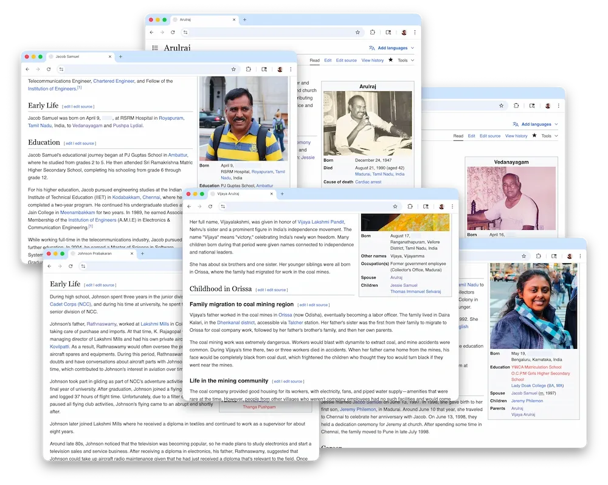Follow the Vijaya Lakshmi Pandit link

tap(320, 222)
